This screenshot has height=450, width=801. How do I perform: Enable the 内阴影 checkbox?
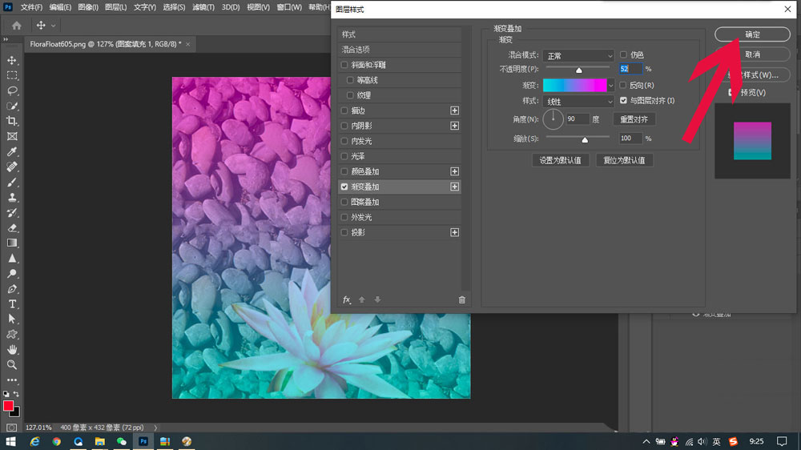344,126
